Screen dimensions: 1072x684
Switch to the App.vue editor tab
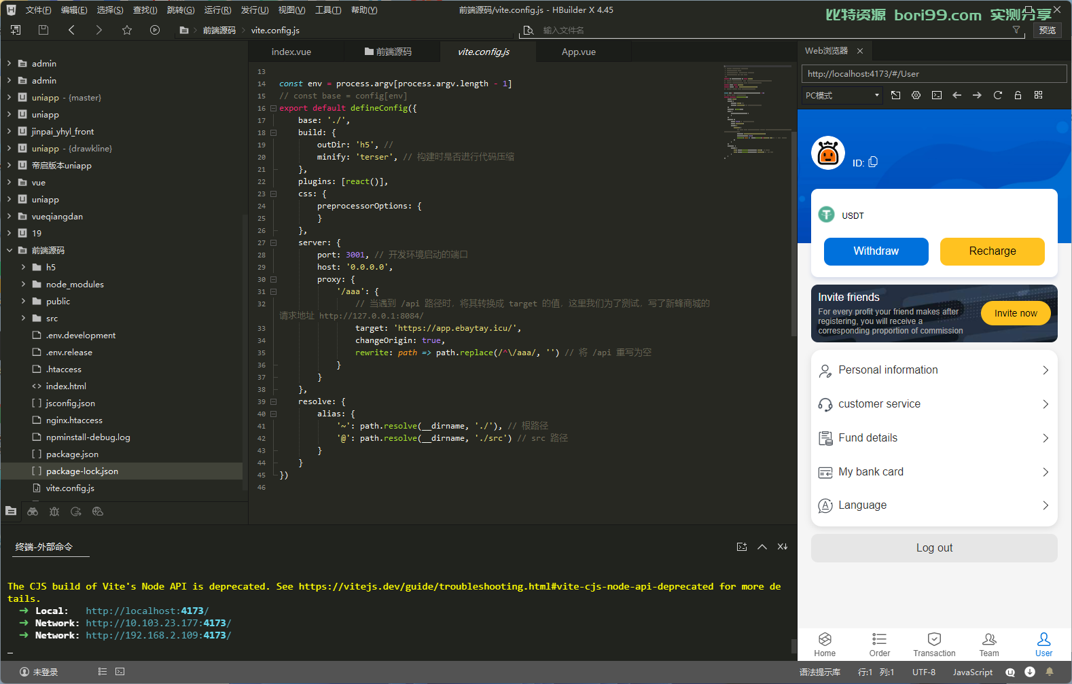point(579,52)
